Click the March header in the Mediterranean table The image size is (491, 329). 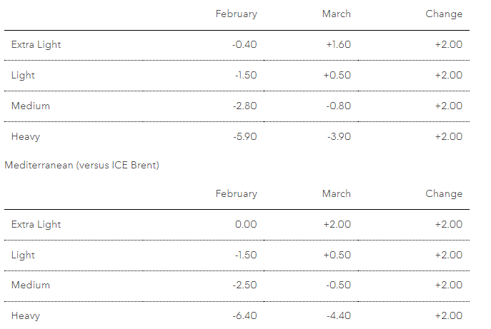pyautogui.click(x=336, y=193)
